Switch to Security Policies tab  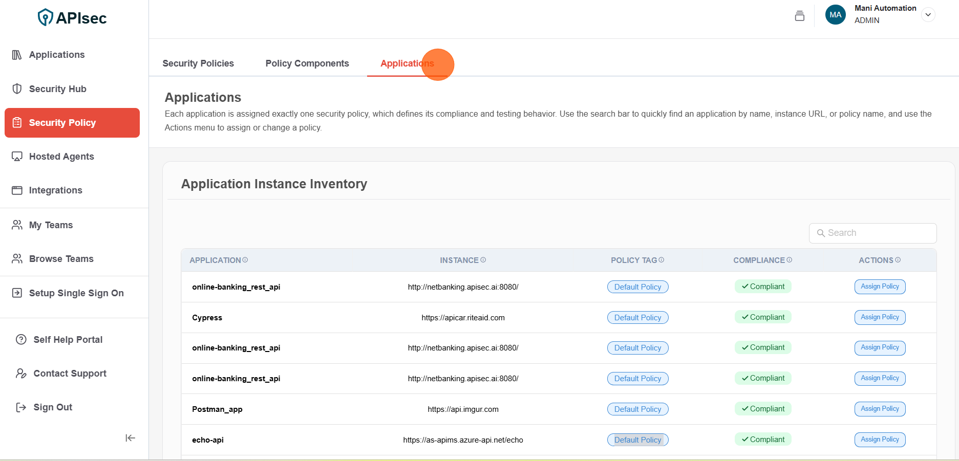pyautogui.click(x=198, y=63)
